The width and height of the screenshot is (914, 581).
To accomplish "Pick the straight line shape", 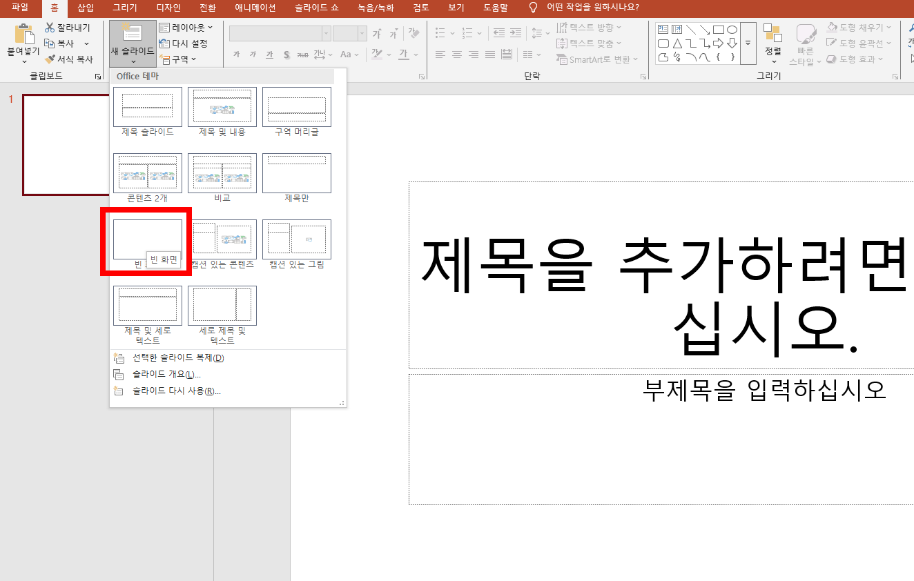I will (x=690, y=30).
